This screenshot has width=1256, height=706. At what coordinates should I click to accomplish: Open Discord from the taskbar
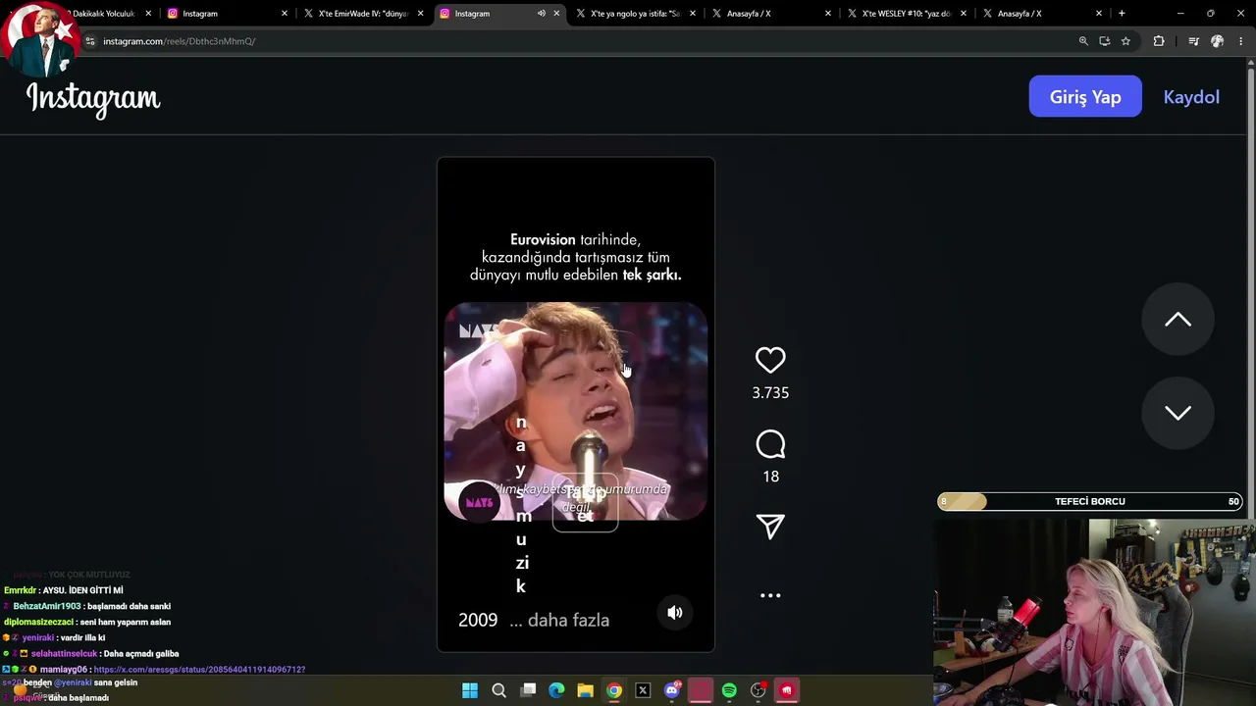coord(672,690)
